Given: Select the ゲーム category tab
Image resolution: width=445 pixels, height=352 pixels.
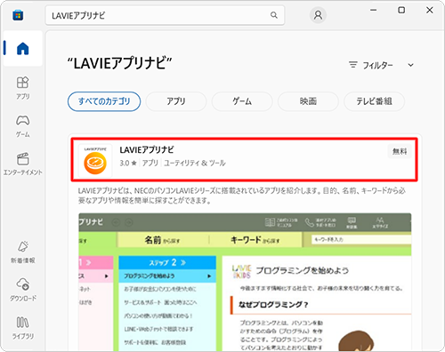Looking at the screenshot, I should tap(242, 101).
